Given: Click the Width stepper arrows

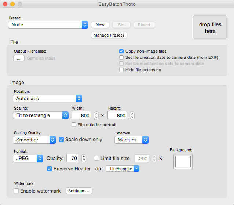Looking at the screenshot, I should pos(96,115).
